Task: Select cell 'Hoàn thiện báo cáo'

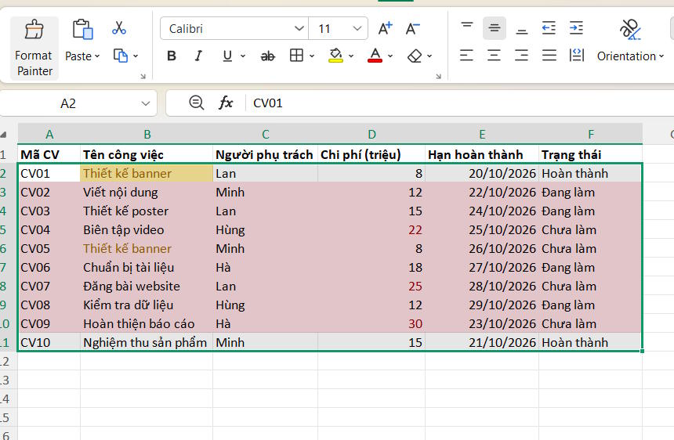Action: [147, 323]
